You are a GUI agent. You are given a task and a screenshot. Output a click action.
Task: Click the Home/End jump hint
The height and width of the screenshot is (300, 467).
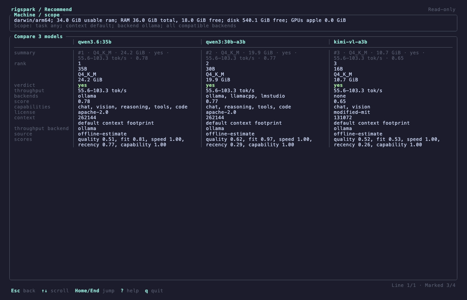(94, 291)
